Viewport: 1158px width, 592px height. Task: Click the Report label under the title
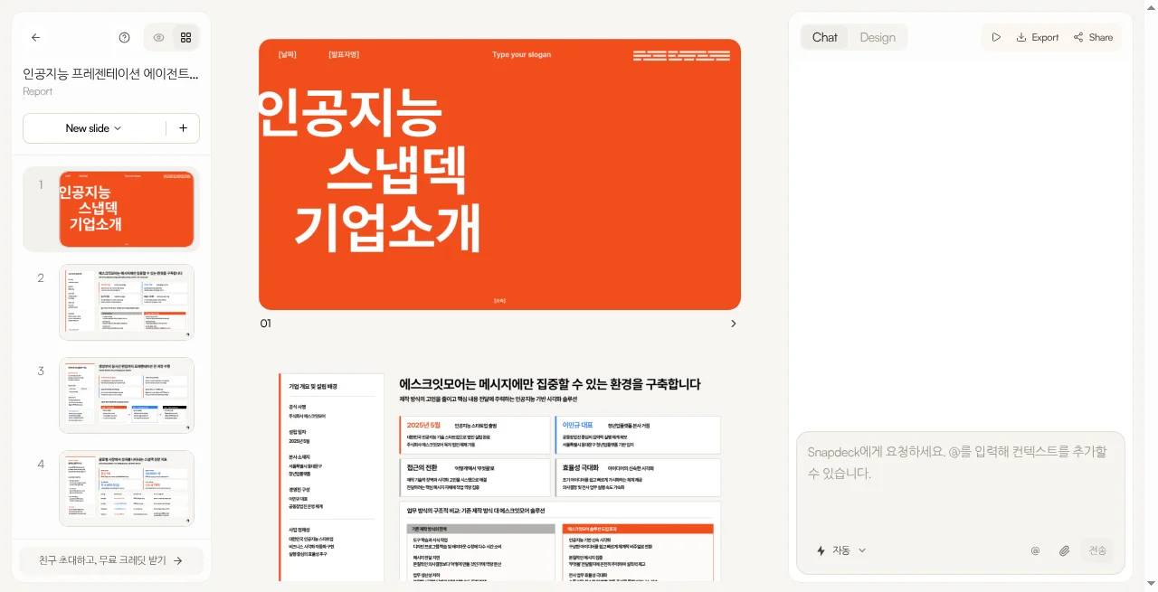[x=38, y=91]
